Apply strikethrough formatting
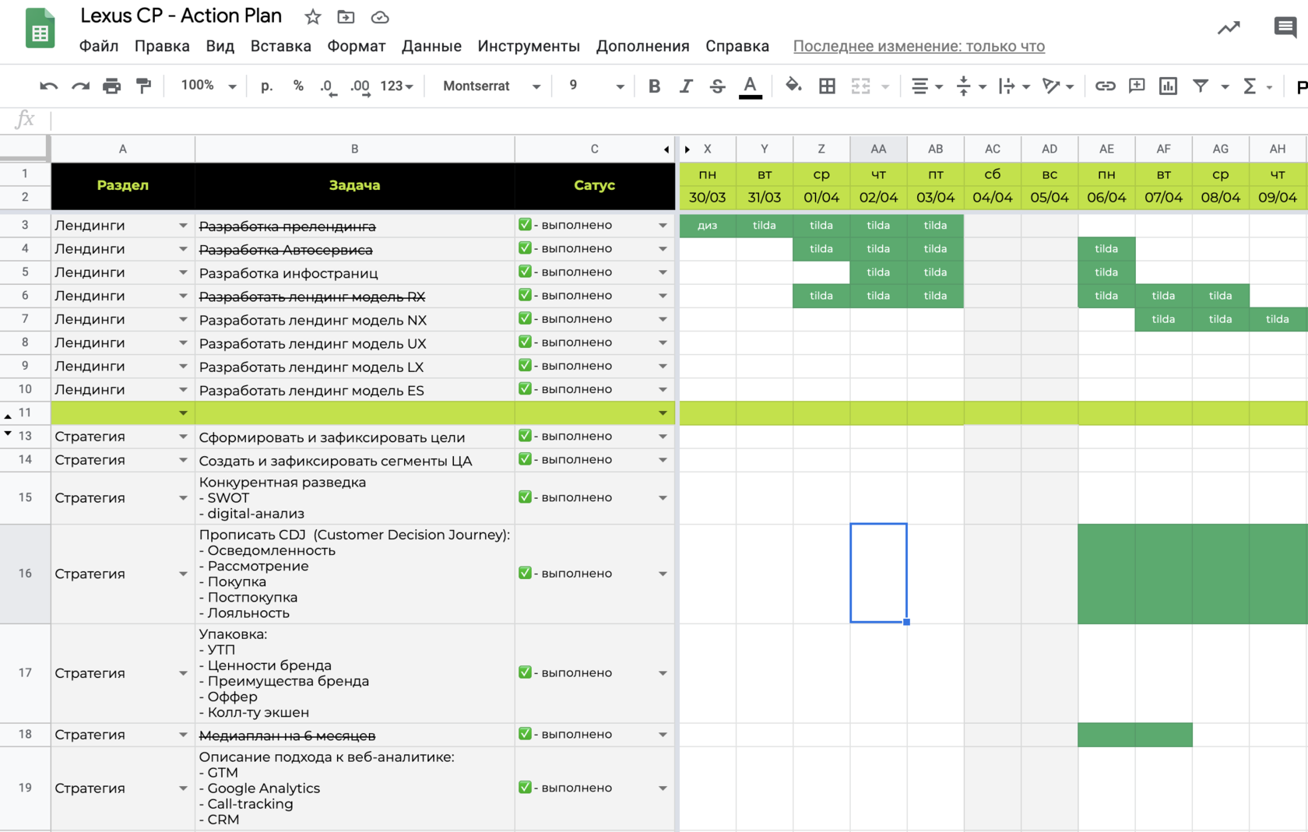The height and width of the screenshot is (832, 1308). click(717, 86)
